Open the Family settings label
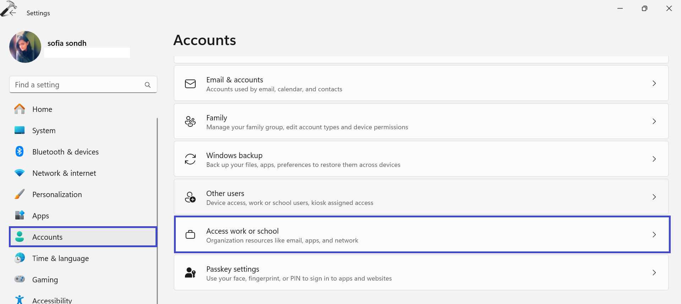This screenshot has width=681, height=304. [x=217, y=118]
